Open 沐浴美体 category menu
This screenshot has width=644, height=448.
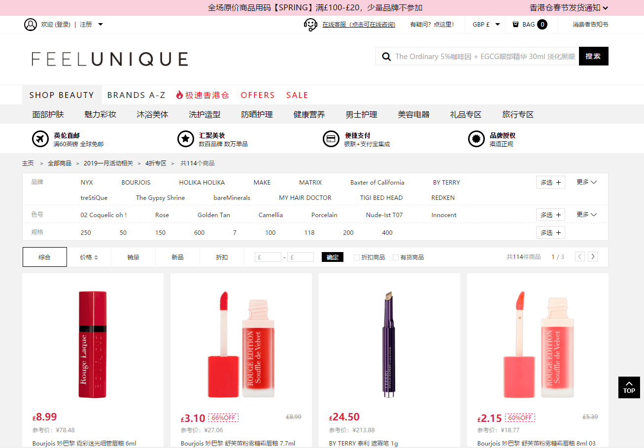[153, 114]
